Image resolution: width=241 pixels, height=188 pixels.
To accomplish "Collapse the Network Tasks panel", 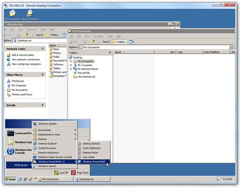I will [43, 49].
